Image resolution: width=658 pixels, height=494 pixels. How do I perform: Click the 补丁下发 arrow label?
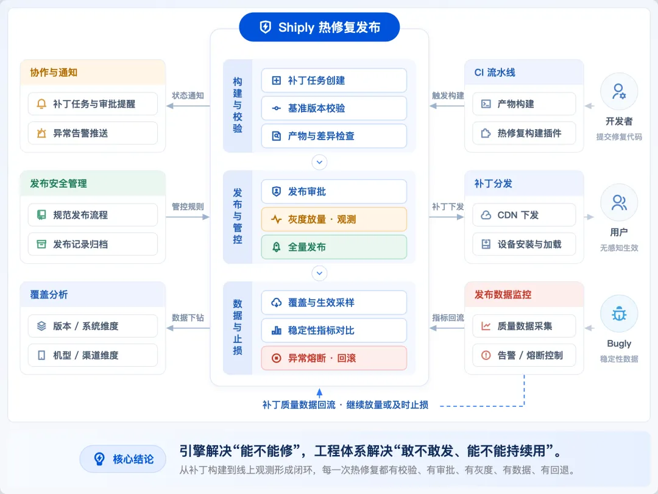click(448, 206)
